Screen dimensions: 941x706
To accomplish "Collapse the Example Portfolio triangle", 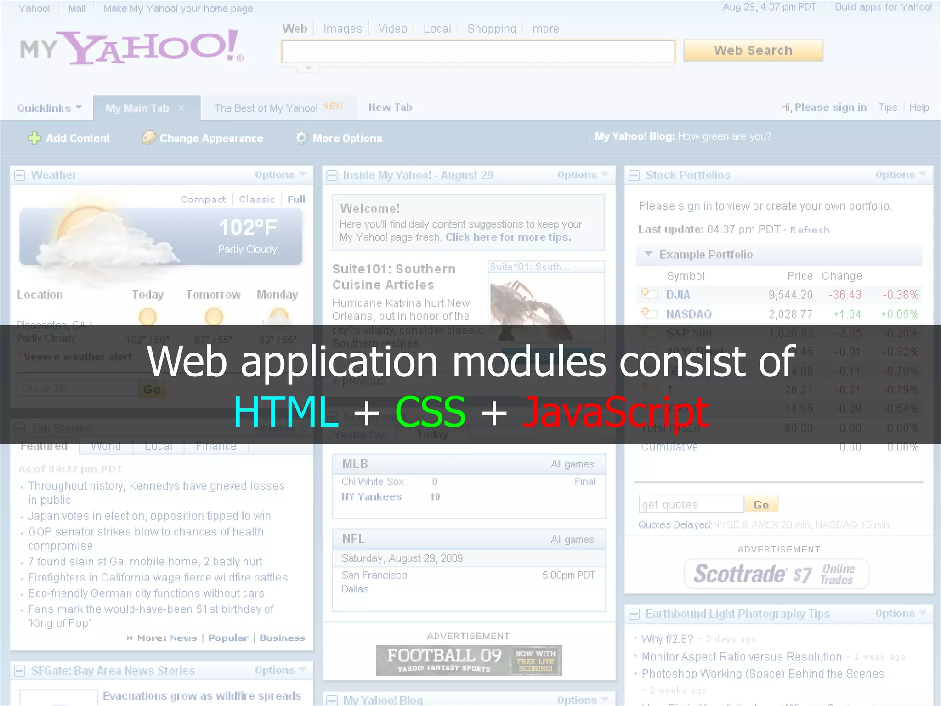I will 648,254.
